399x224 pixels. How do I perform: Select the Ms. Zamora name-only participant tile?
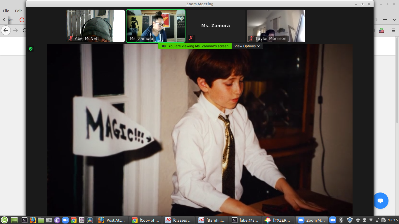(216, 26)
